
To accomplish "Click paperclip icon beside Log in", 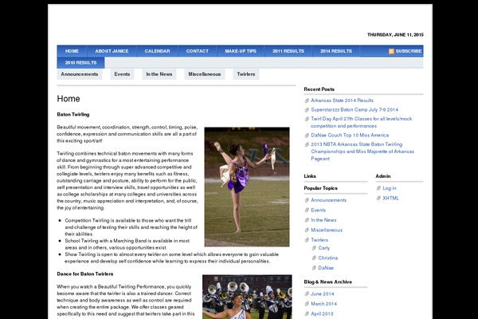I will (378, 188).
